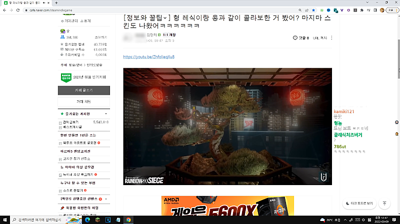Open Chrome from the taskbar

tap(128, 220)
